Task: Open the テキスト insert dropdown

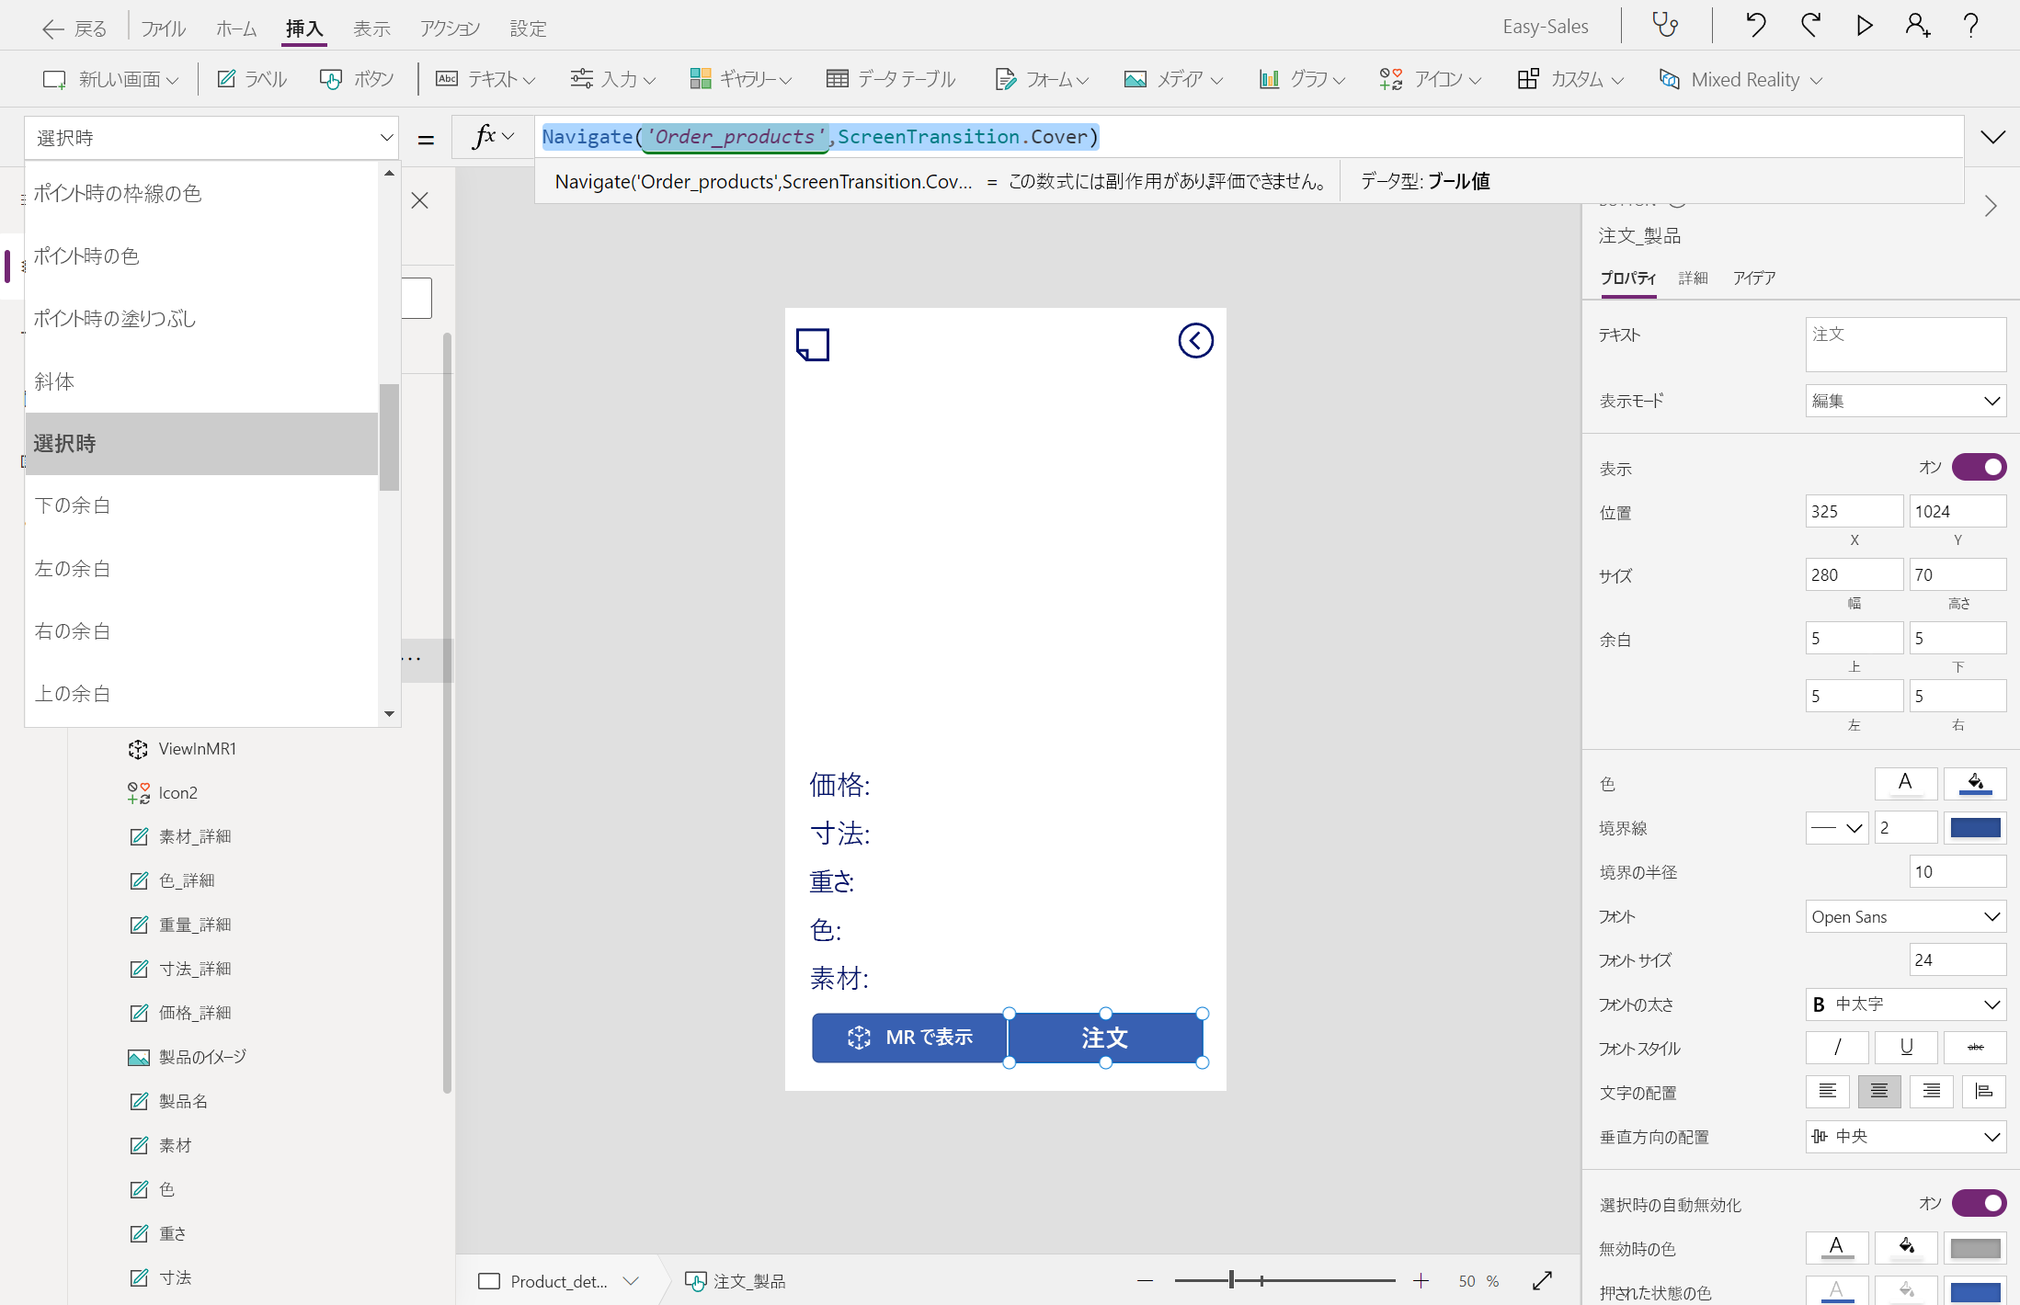Action: (485, 79)
